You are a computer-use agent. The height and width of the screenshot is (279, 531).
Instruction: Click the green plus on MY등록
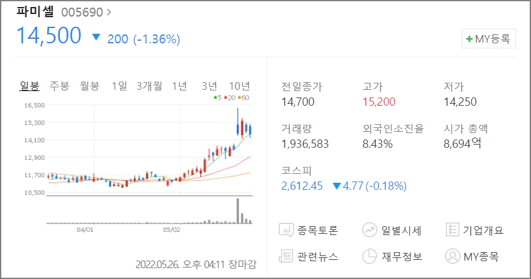pos(469,39)
